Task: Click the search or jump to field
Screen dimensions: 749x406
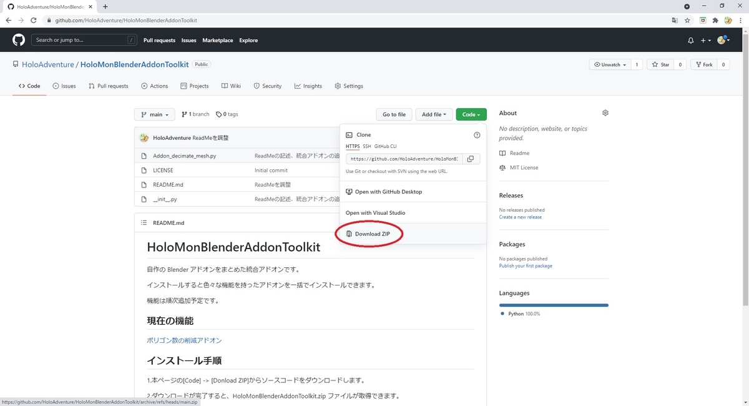Action: tap(84, 40)
